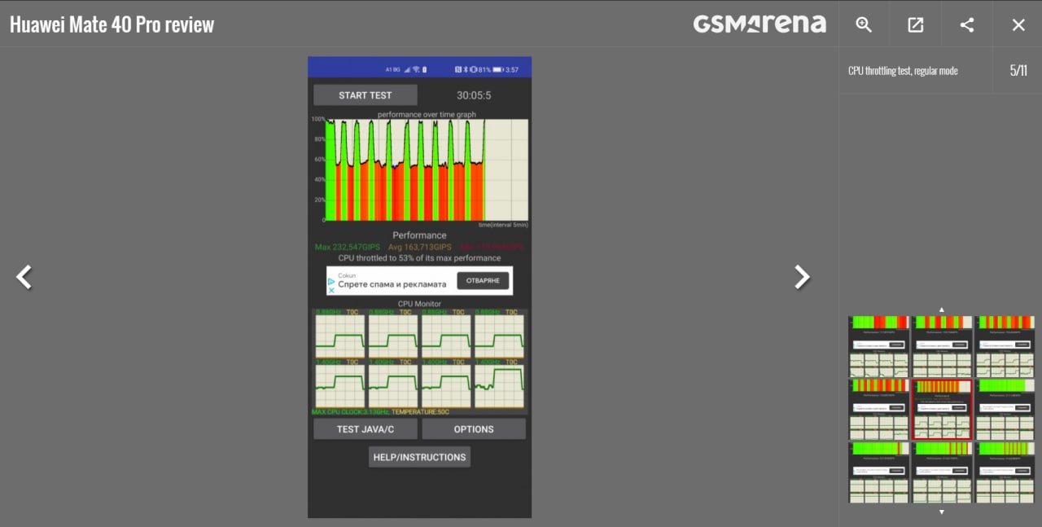
Task: Close the image gallery viewer
Action: click(1018, 24)
